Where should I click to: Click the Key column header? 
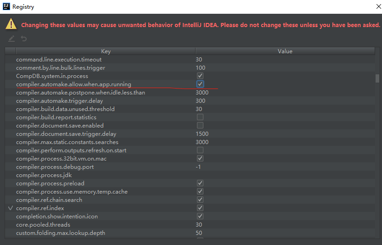(x=106, y=51)
